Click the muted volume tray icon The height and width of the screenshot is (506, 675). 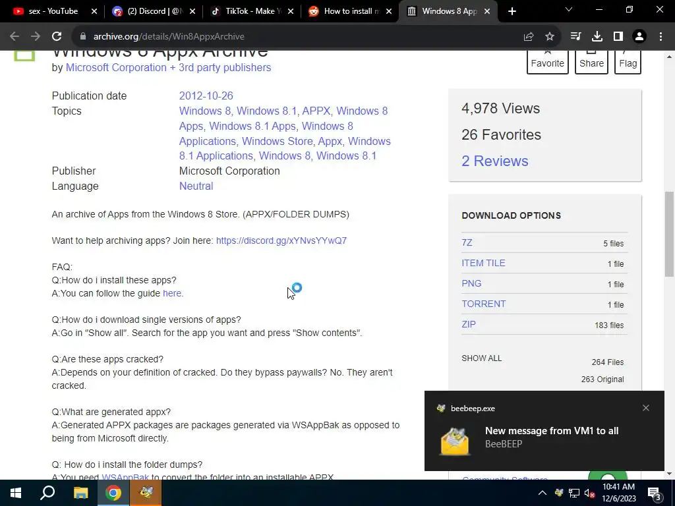(590, 493)
